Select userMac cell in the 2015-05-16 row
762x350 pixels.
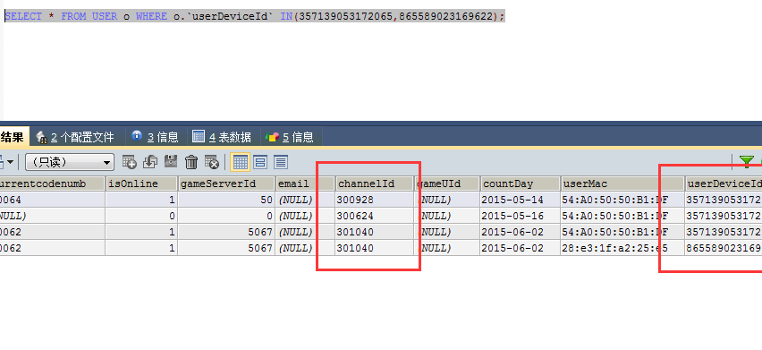[622, 216]
